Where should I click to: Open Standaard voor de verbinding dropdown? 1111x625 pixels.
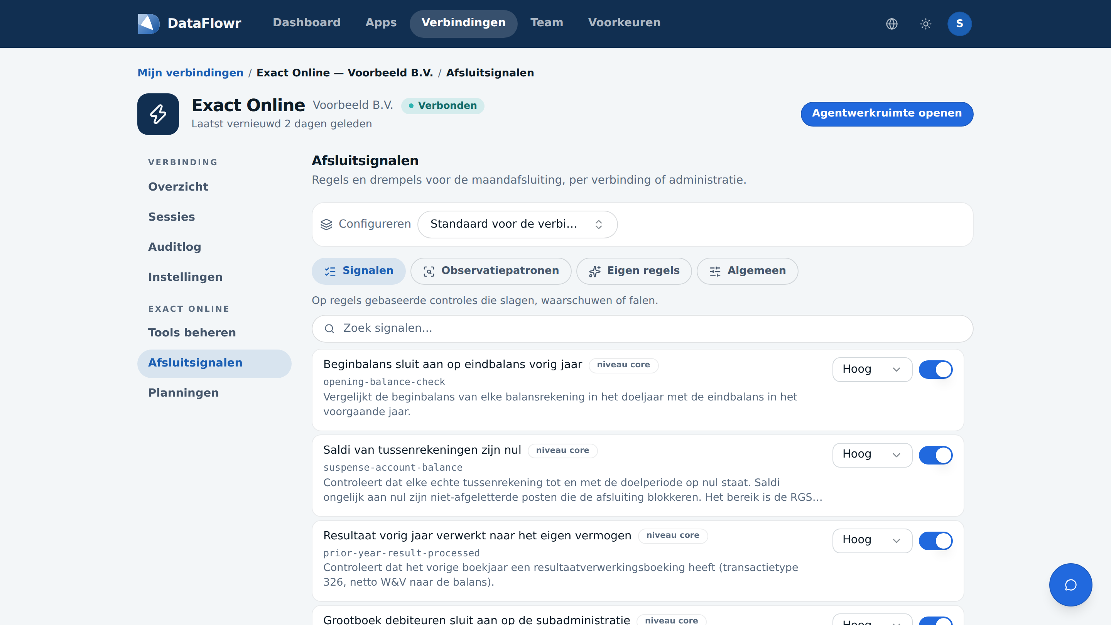(517, 224)
